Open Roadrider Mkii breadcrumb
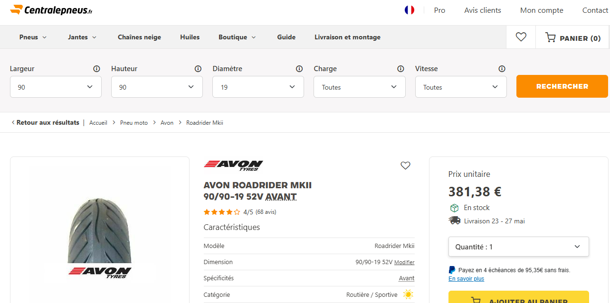The height and width of the screenshot is (303, 610). (x=205, y=123)
